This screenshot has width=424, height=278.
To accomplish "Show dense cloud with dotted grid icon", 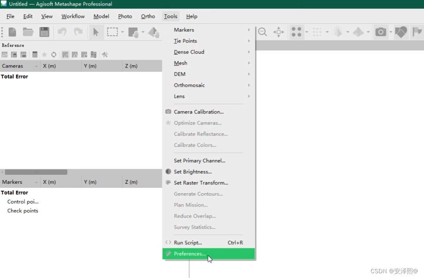I will pyautogui.click(x=317, y=32).
